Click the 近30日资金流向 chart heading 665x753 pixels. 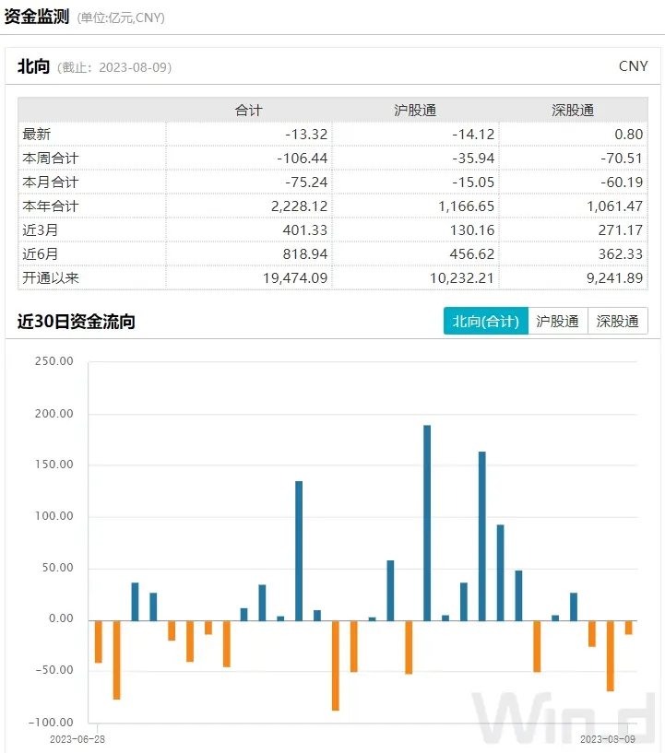tap(77, 322)
